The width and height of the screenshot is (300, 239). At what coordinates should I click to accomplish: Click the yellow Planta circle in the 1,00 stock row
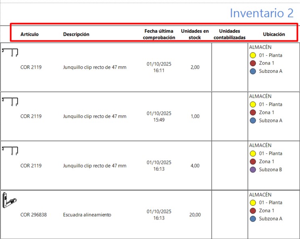click(253, 105)
